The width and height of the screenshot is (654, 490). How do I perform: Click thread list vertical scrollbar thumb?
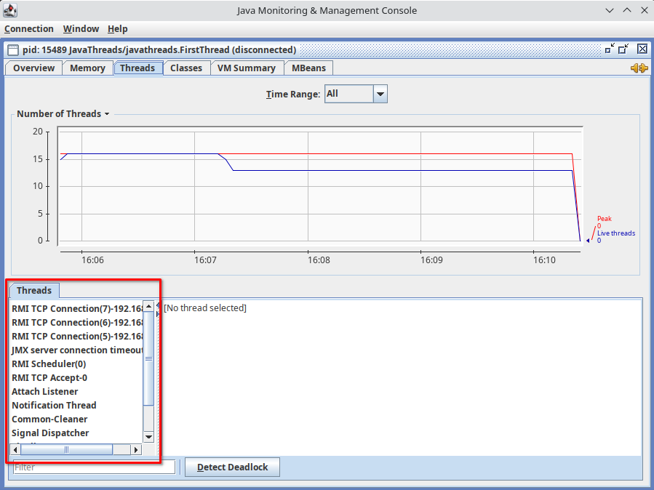pos(148,358)
